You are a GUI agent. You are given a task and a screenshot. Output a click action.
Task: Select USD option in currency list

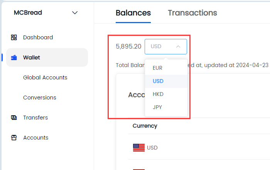(x=158, y=81)
